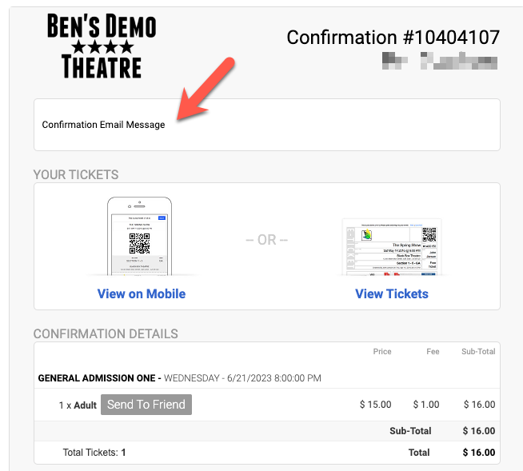Click the Ben's Demo Theatre logo
This screenshot has height=471, width=523.
pyautogui.click(x=102, y=46)
